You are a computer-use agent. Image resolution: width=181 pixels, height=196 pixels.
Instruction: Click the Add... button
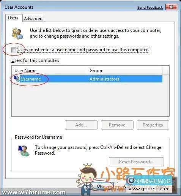pos(81,125)
